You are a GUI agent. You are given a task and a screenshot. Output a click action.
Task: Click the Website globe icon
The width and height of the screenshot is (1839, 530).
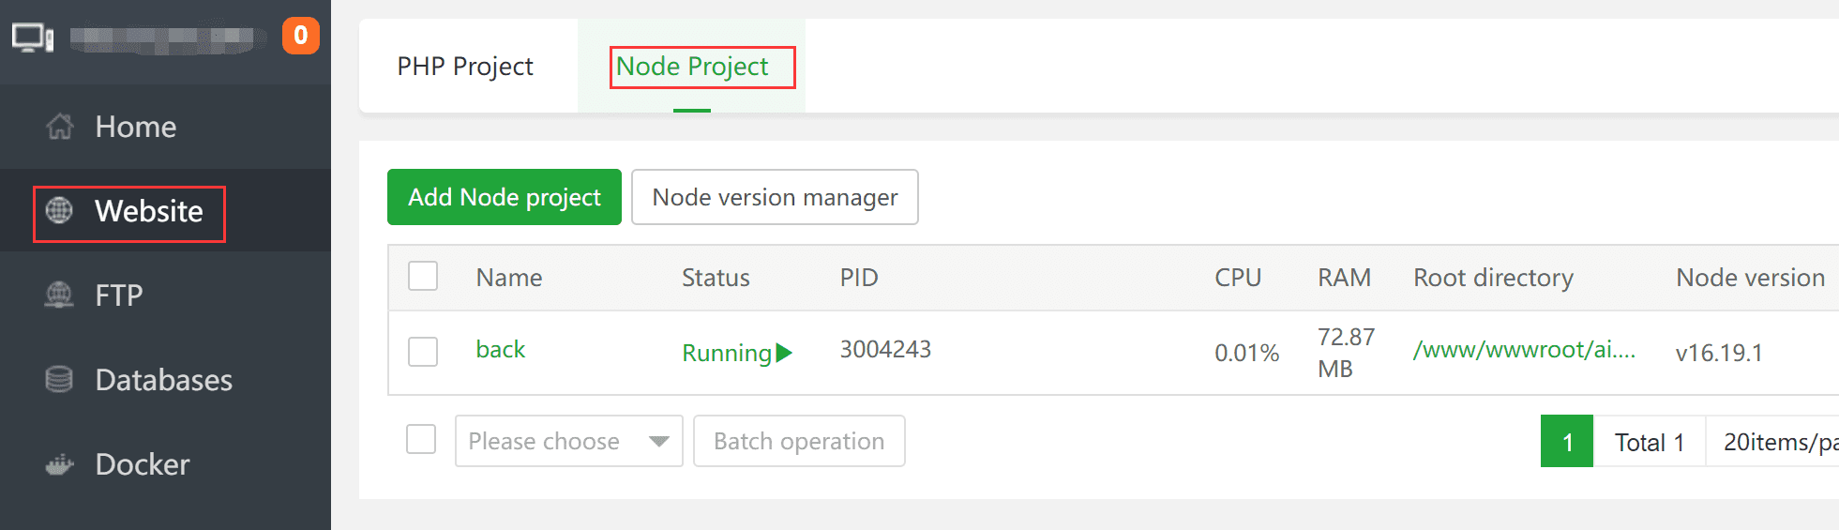coord(59,211)
